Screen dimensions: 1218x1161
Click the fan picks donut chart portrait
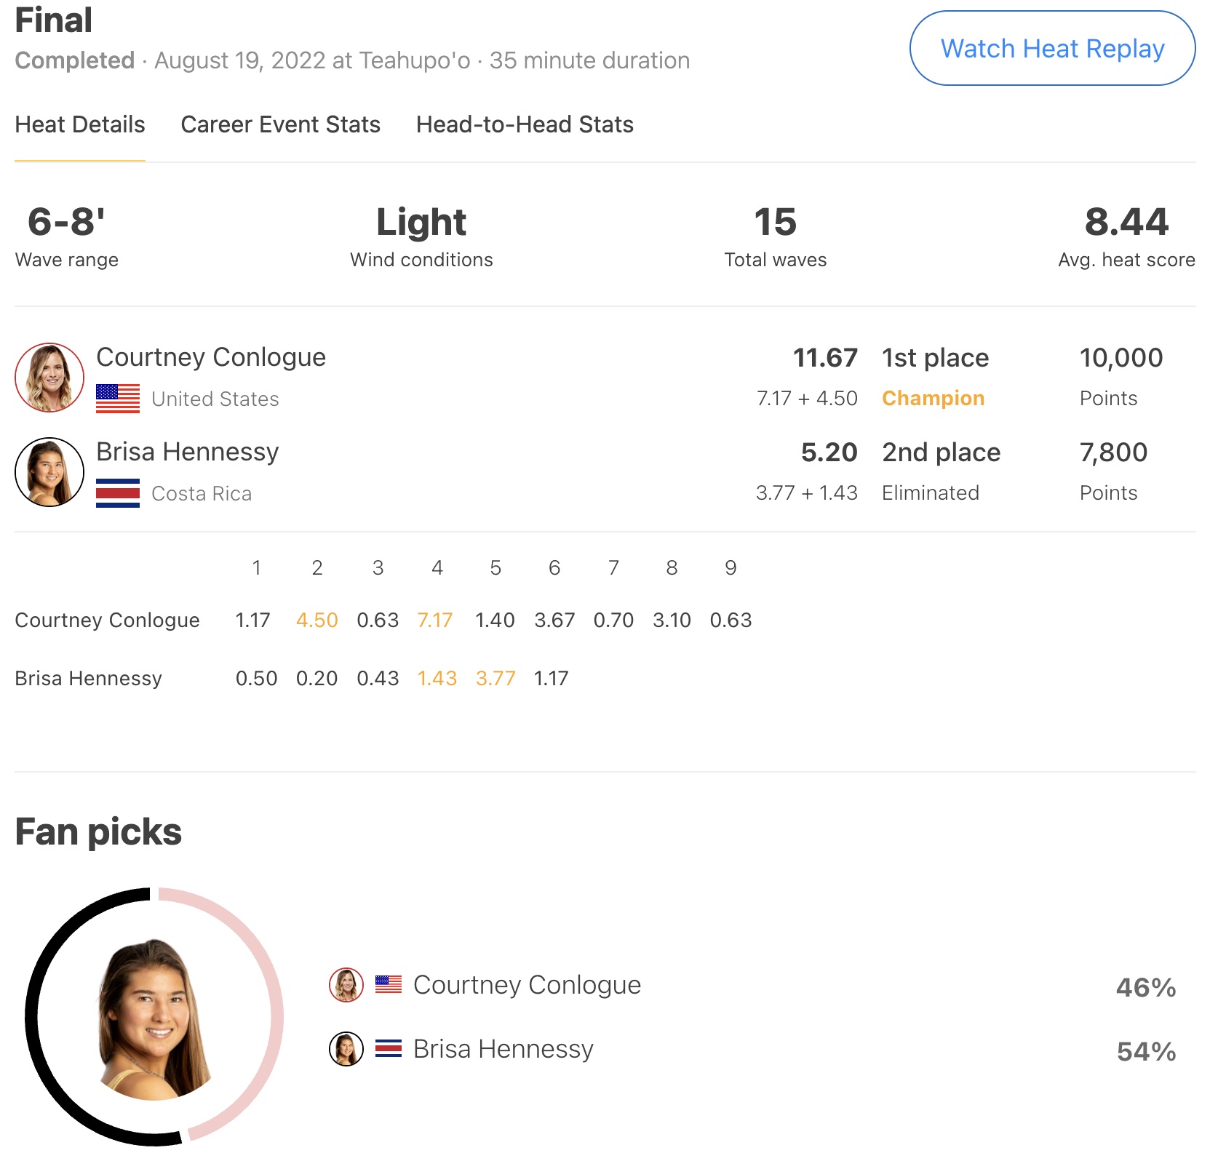coord(154,1017)
